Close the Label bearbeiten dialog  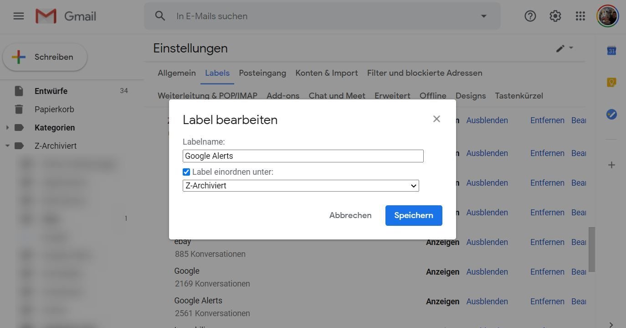pos(436,119)
